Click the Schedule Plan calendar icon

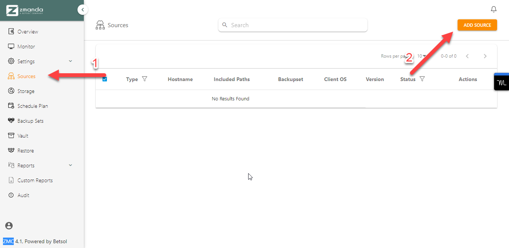pos(11,106)
